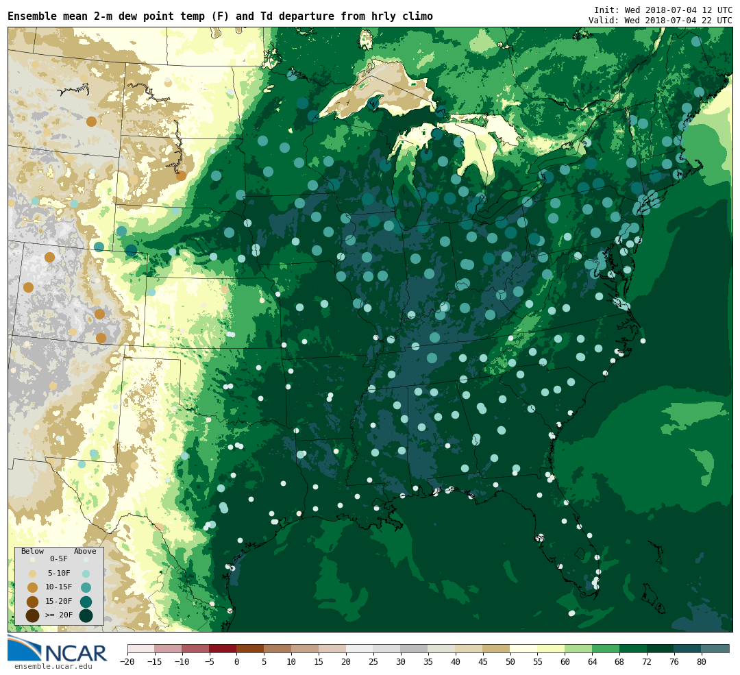Click the '5-10F' legend label

[x=59, y=573]
